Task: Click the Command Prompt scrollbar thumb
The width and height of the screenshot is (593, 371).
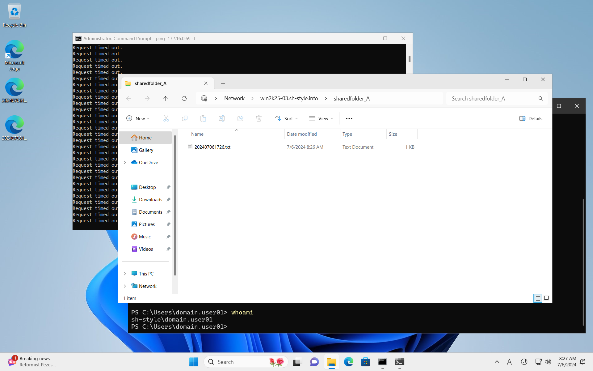Action: 409,59
